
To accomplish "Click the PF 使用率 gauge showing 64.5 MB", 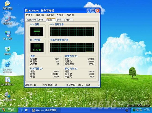I will pyautogui.click(x=37, y=47).
